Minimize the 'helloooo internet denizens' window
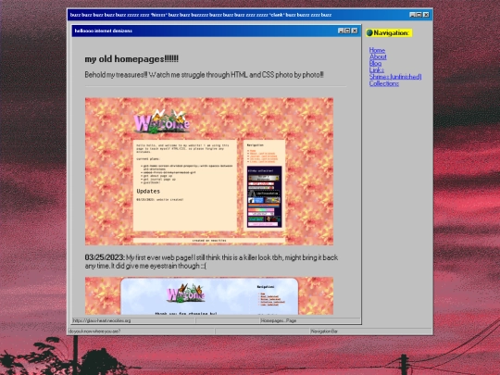This screenshot has width=500, height=375. click(x=341, y=31)
